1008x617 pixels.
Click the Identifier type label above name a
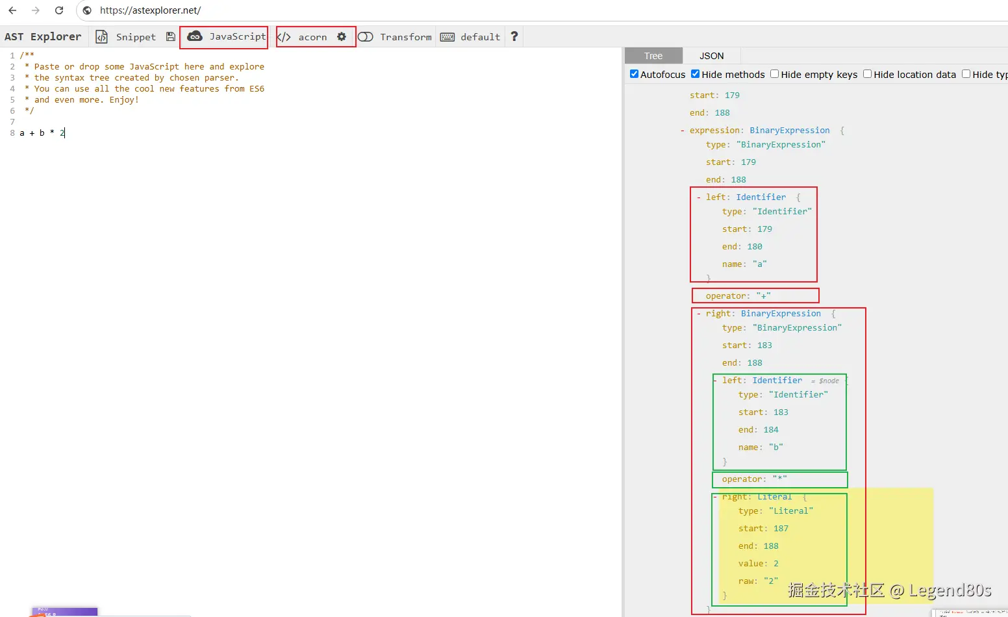[761, 197]
